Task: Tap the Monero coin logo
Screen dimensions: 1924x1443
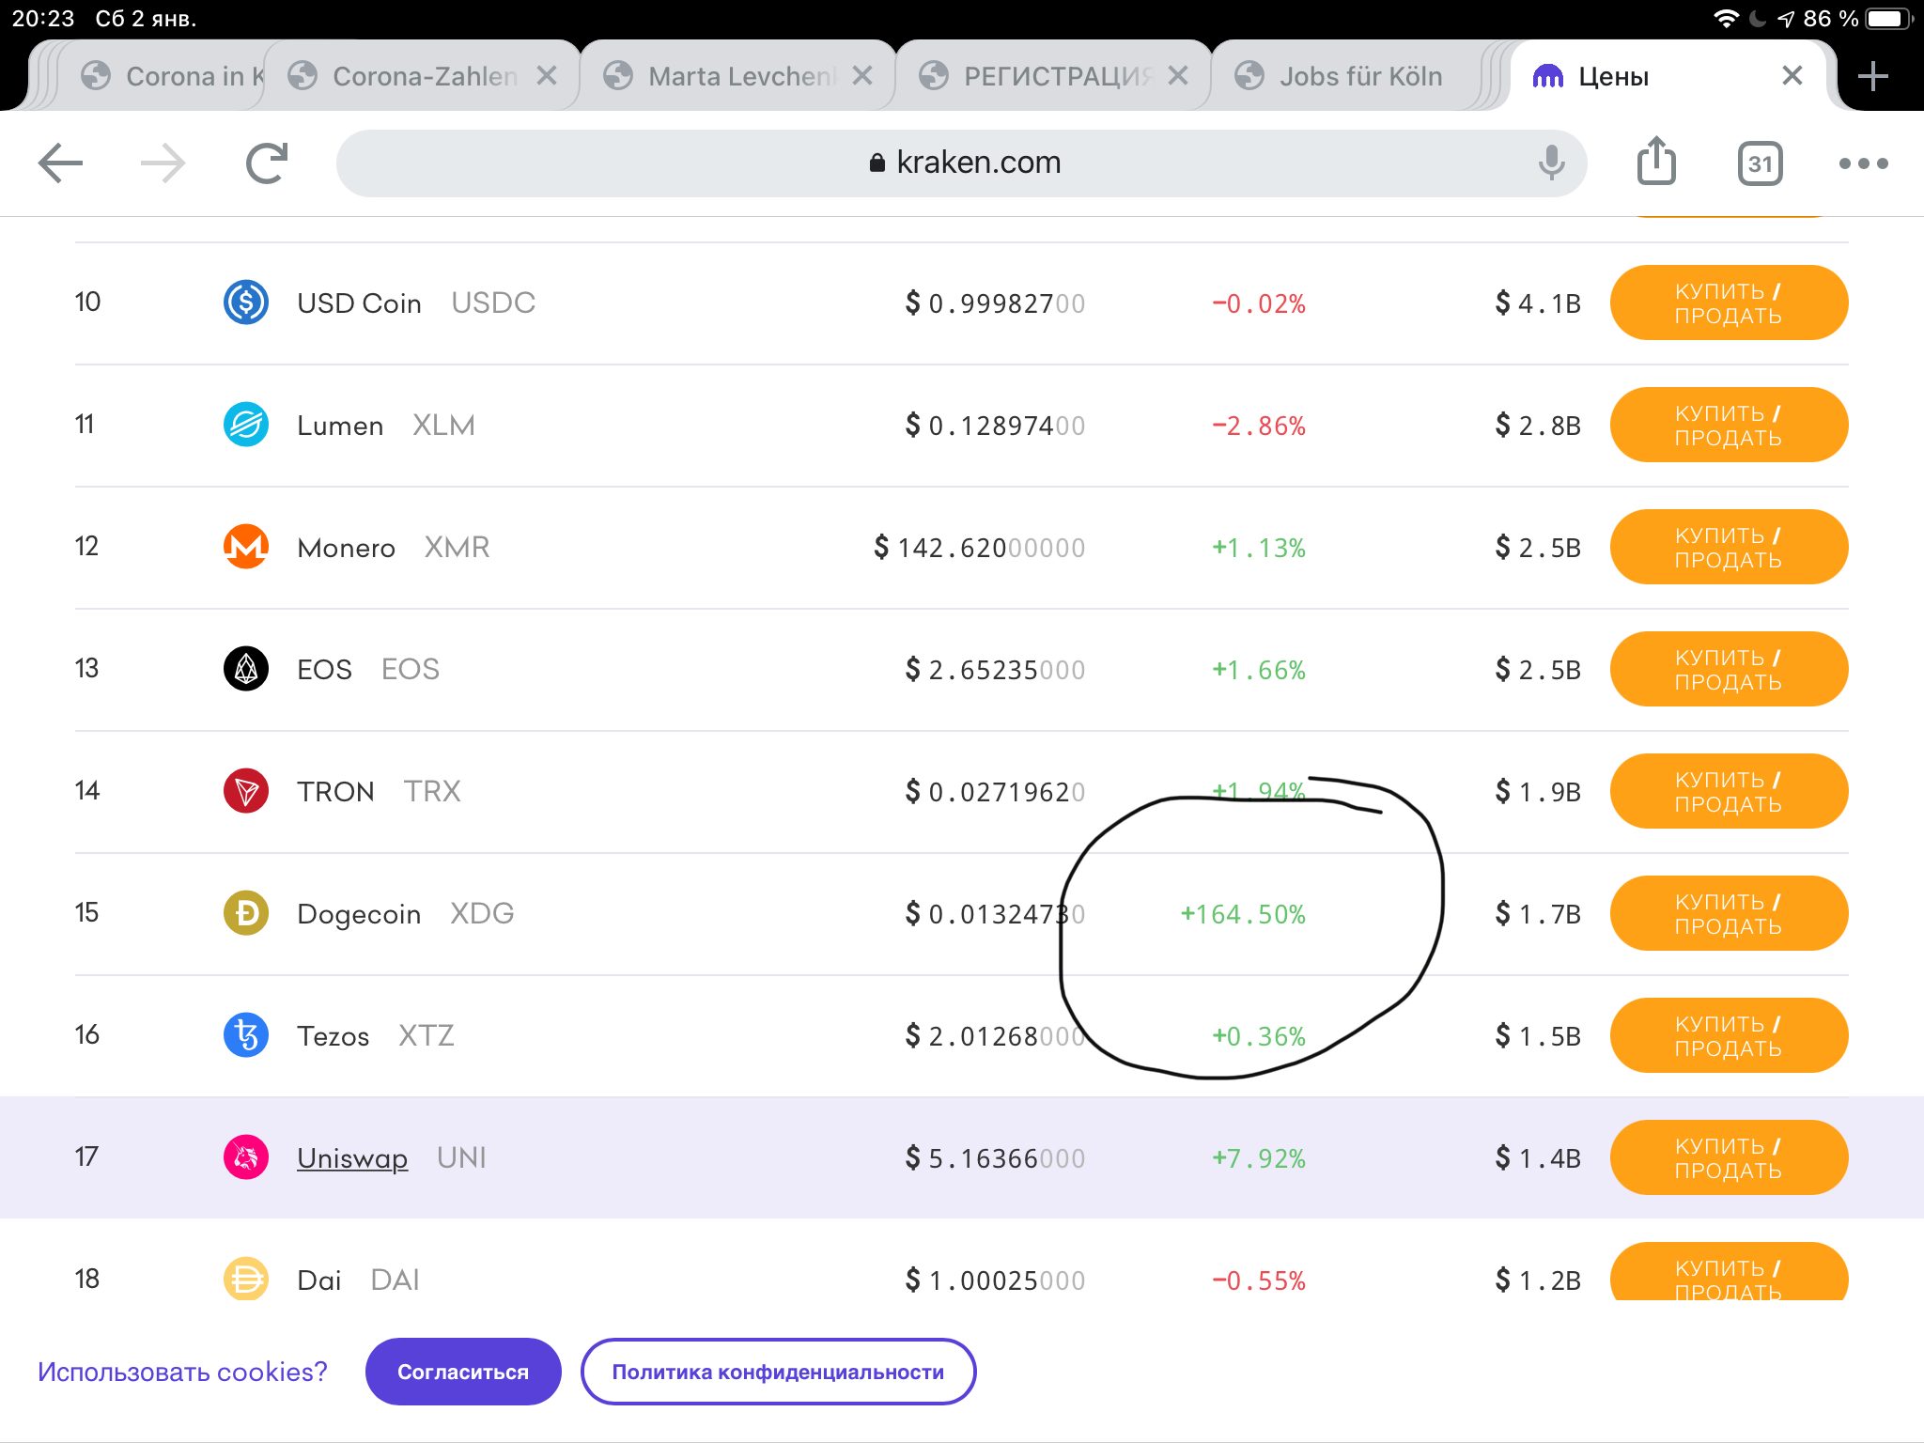Action: tap(246, 547)
